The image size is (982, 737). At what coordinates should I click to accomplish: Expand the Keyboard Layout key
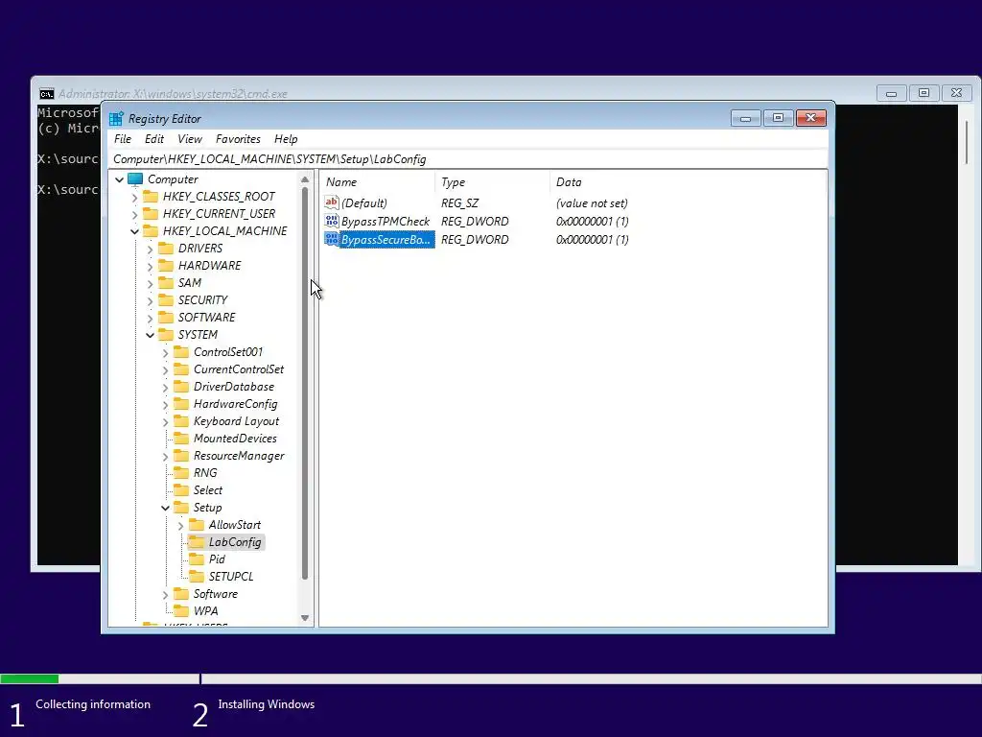point(165,422)
